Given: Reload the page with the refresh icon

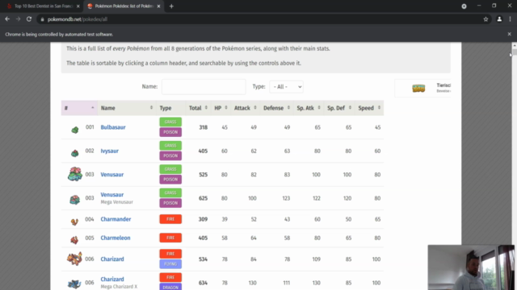Looking at the screenshot, I should click(x=29, y=19).
